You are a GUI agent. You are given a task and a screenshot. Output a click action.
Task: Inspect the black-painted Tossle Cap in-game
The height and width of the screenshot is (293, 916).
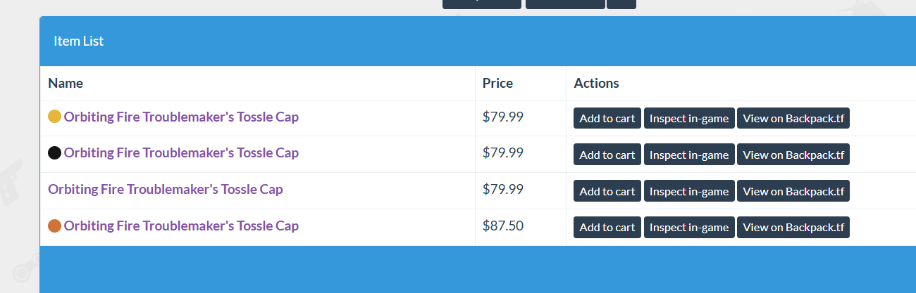click(x=689, y=155)
